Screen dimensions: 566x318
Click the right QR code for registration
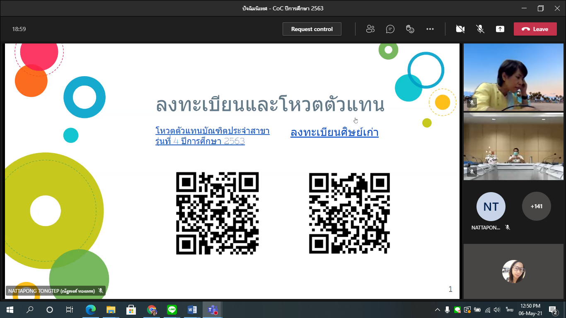(x=349, y=213)
